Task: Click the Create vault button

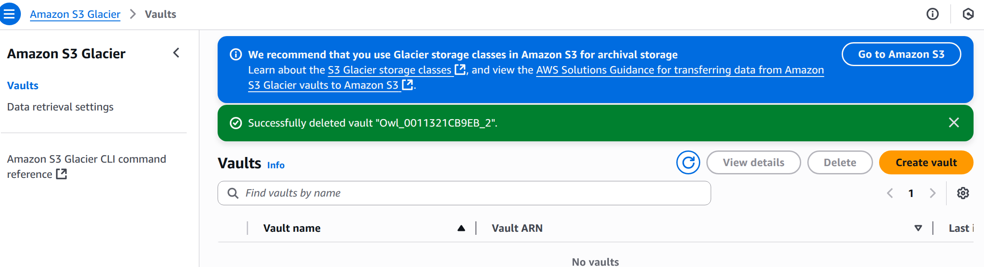Action: click(x=926, y=163)
